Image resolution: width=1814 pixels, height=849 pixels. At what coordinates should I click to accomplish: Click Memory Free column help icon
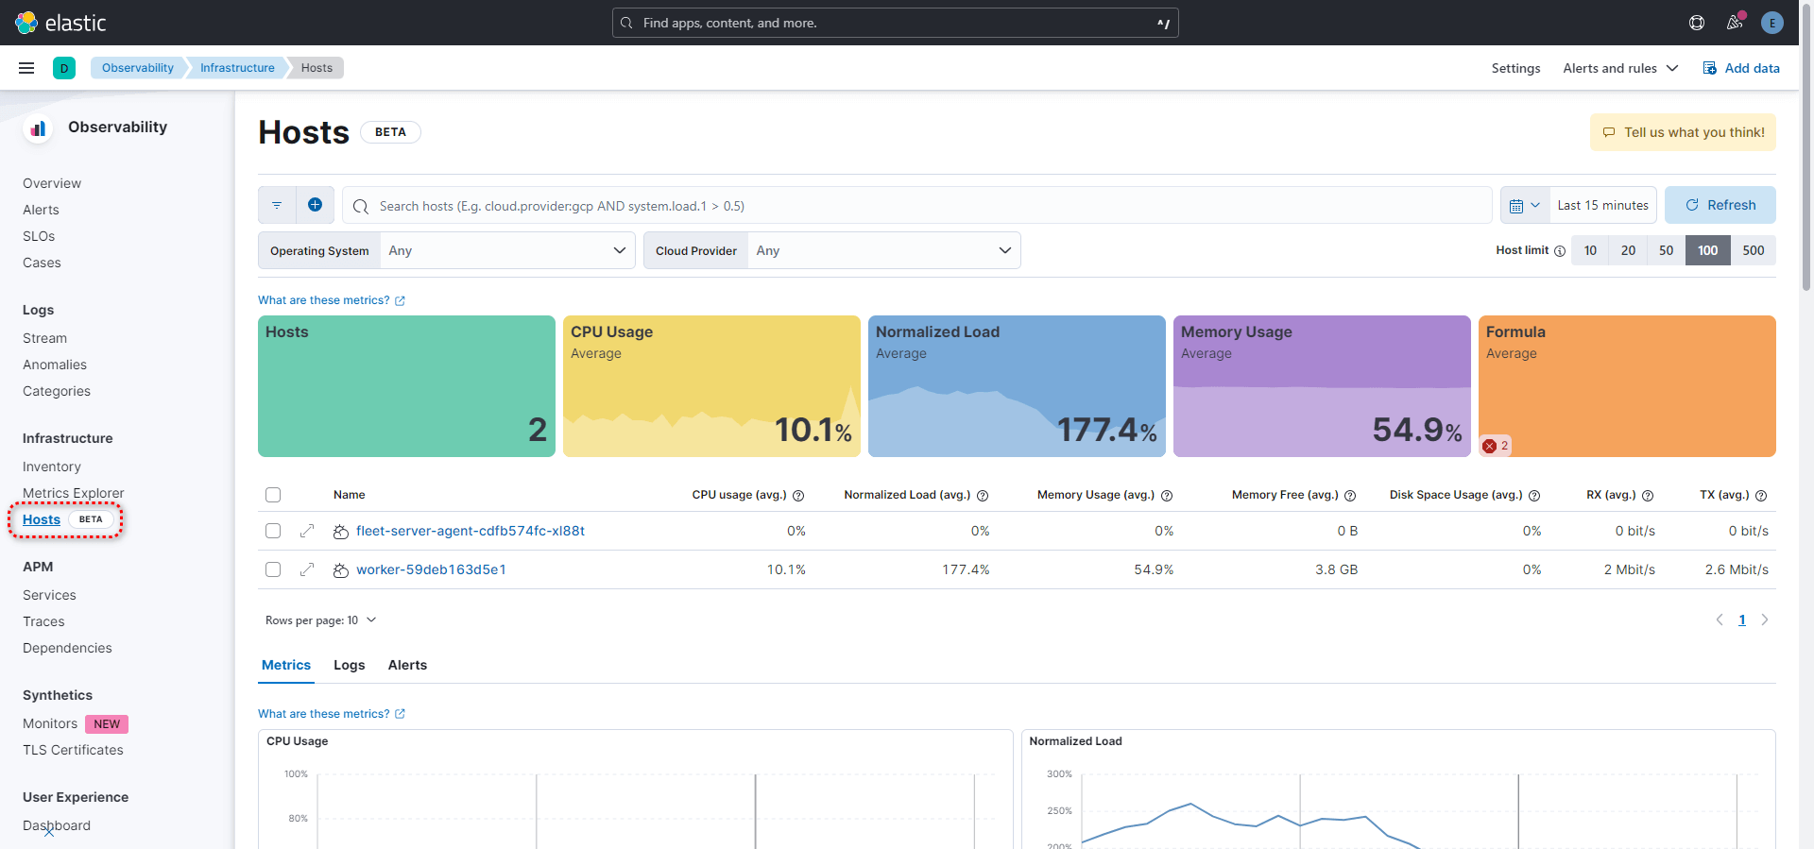tap(1350, 496)
